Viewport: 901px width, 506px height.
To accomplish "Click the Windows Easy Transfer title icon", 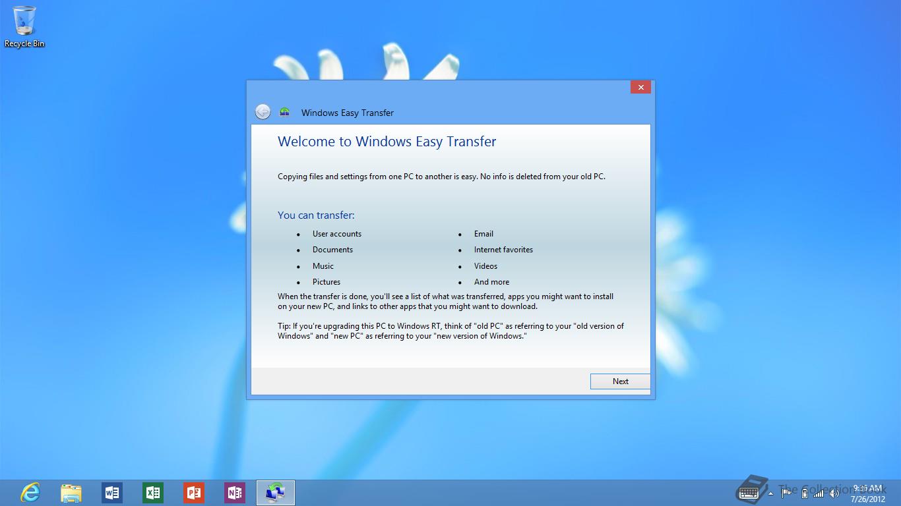I will (x=284, y=112).
